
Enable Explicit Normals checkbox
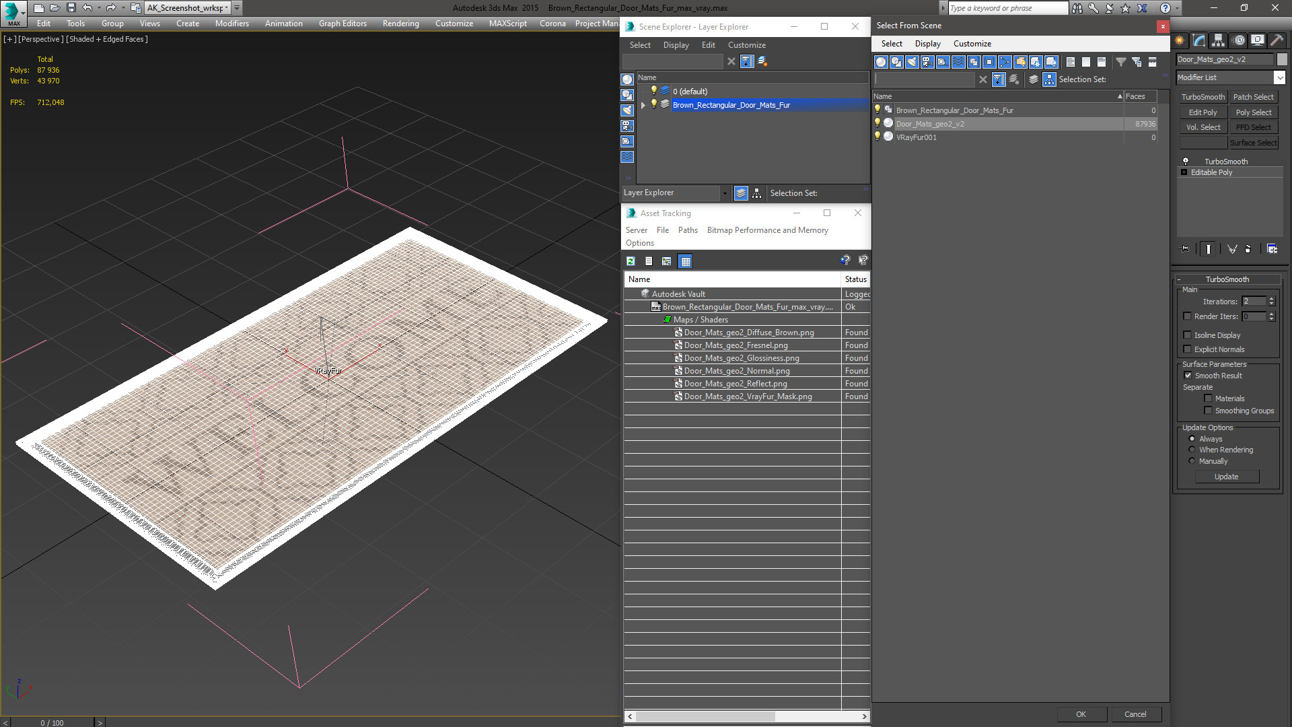(x=1187, y=349)
